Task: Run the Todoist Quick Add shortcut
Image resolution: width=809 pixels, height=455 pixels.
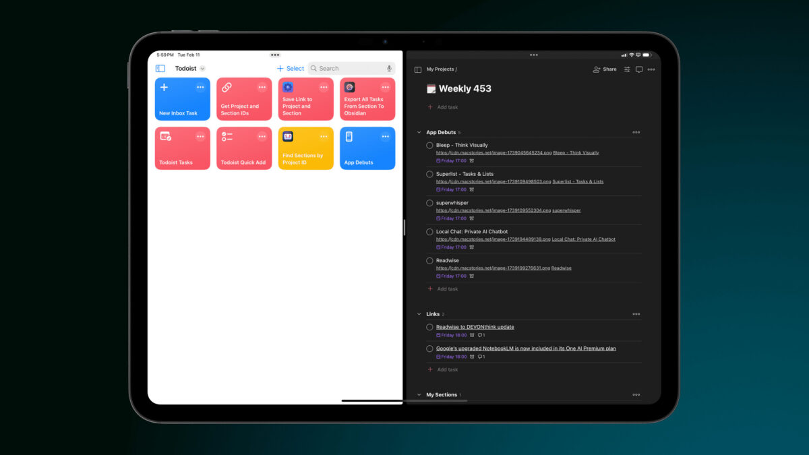Action: 244,149
